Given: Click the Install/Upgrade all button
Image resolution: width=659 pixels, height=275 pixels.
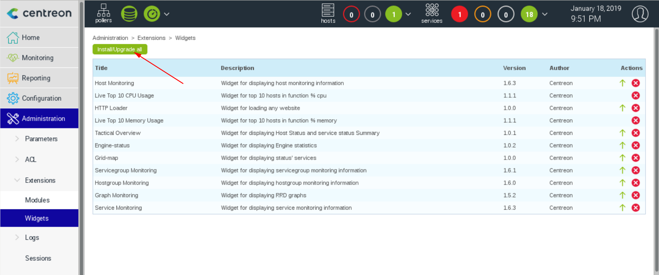Looking at the screenshot, I should [120, 50].
